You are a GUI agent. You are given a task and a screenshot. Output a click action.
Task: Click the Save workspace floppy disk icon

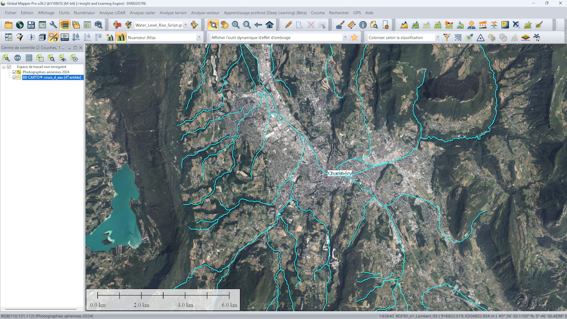click(31, 25)
